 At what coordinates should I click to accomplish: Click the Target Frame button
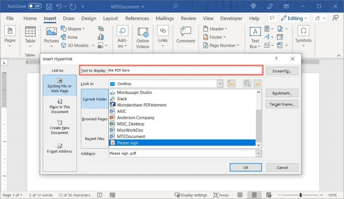tap(282, 104)
